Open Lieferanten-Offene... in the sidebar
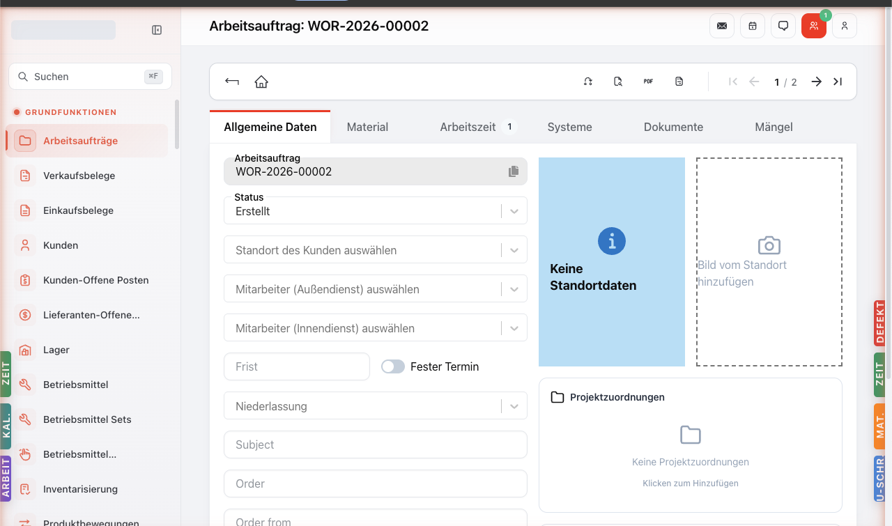The image size is (892, 526). click(x=87, y=315)
